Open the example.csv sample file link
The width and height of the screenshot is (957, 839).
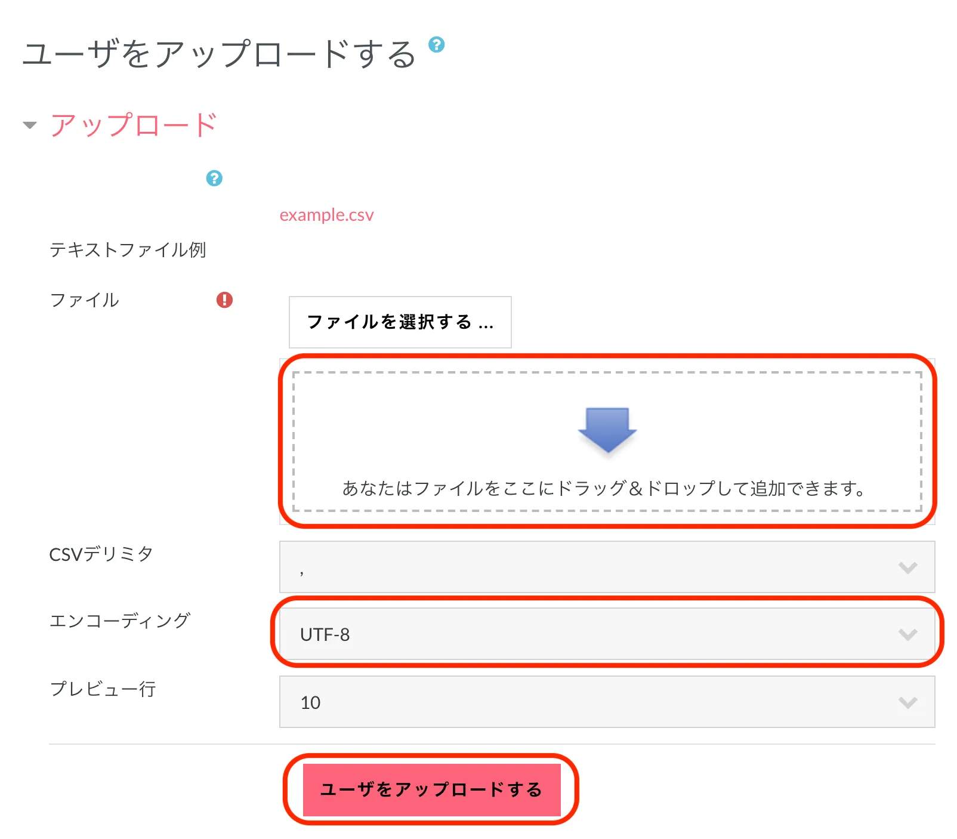(x=326, y=215)
